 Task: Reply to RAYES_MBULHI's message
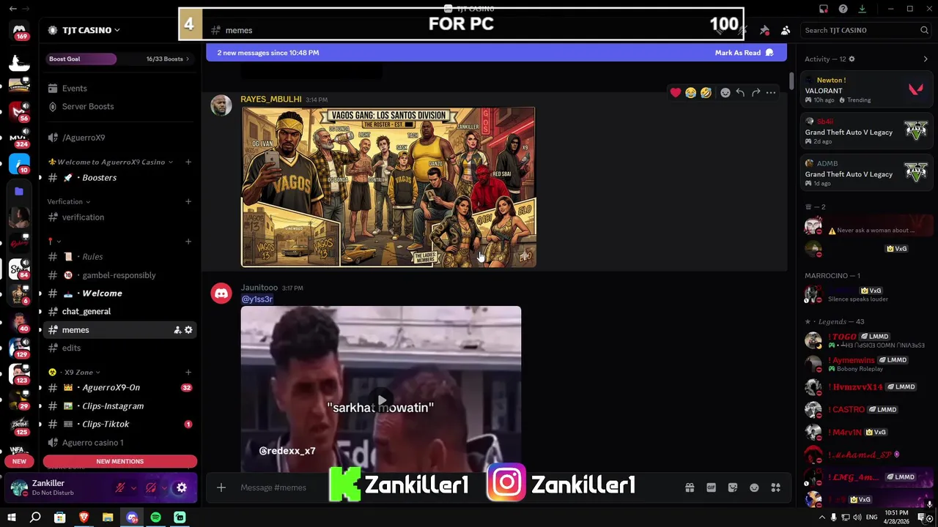[740, 93]
